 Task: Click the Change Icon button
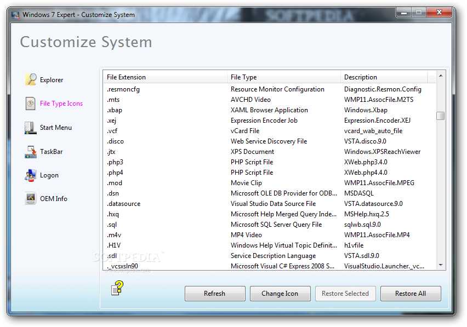[280, 294]
